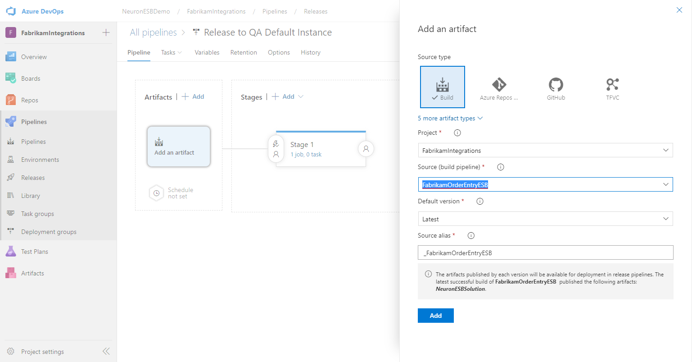Viewport: 692px width, 362px height.
Task: Click FabrikamIntegrations breadcrumb
Action: (x=217, y=11)
